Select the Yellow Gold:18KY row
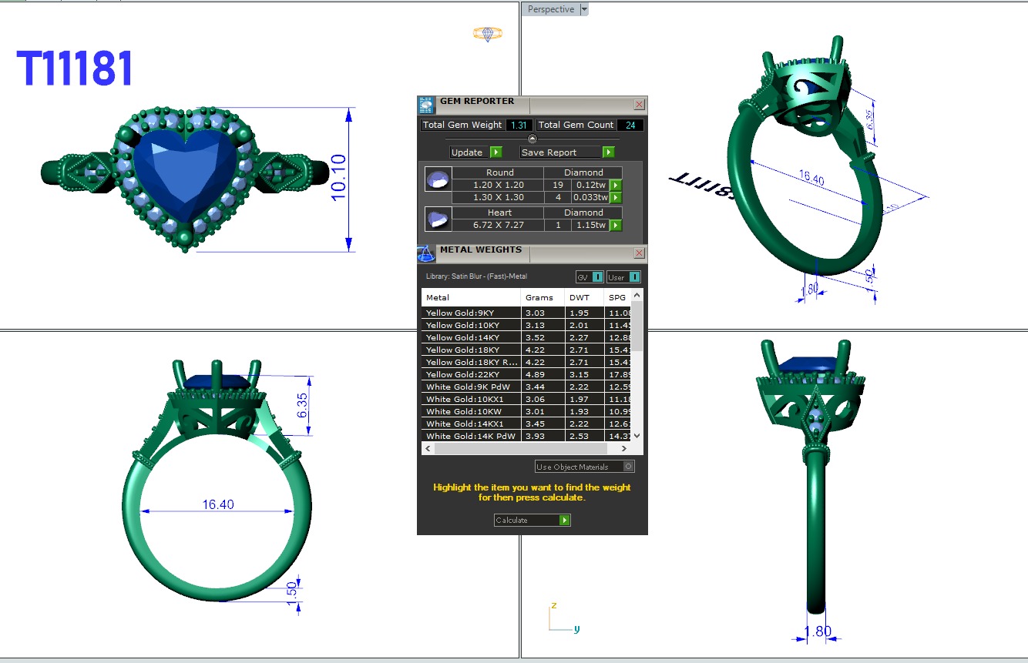The height and width of the screenshot is (663, 1028). [471, 350]
